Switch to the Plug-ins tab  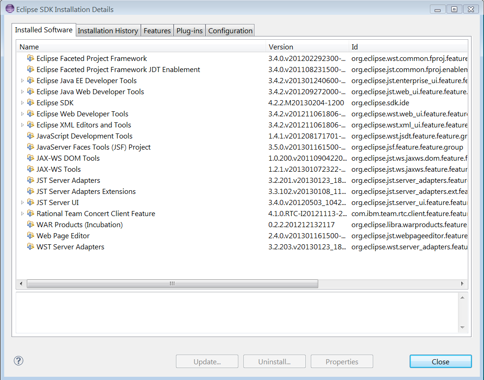[x=189, y=30]
